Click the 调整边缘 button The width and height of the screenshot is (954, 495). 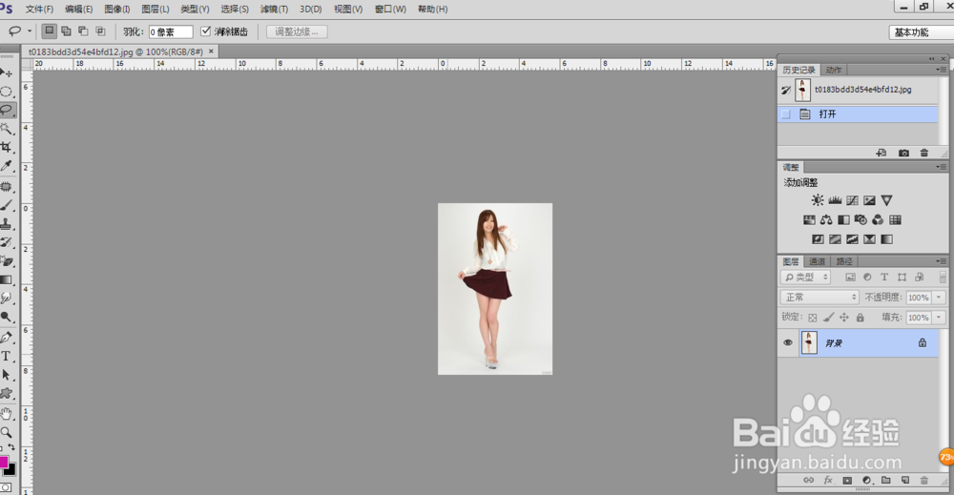tap(297, 31)
